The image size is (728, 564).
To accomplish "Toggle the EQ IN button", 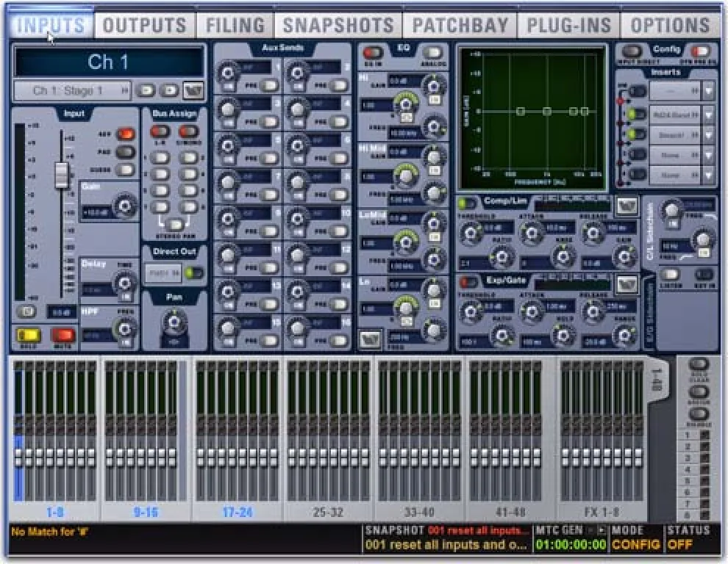I will coord(373,53).
